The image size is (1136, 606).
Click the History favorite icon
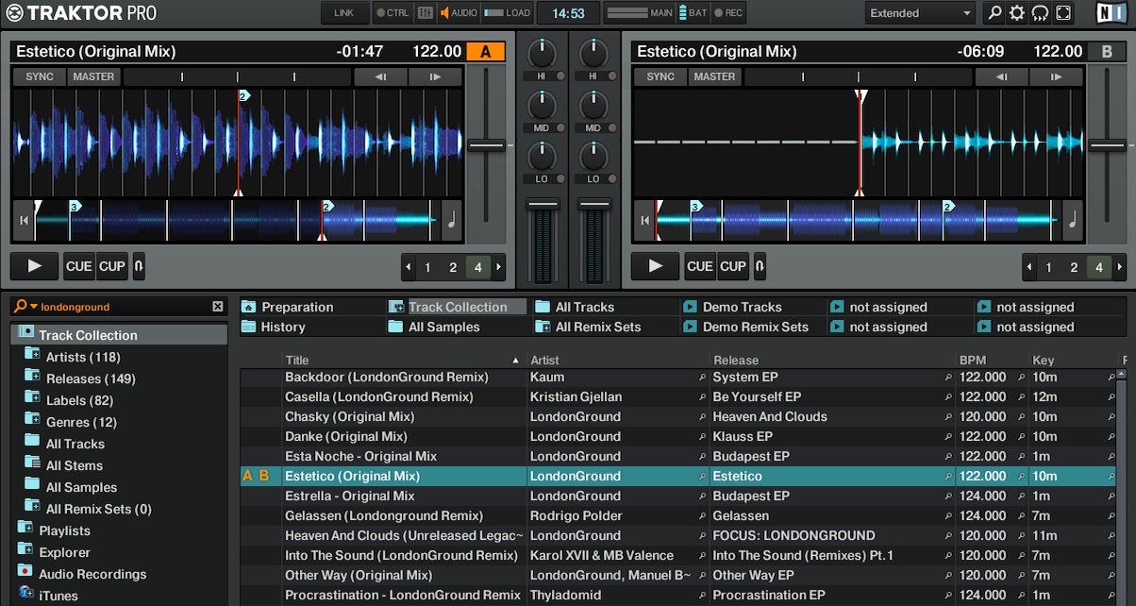(248, 327)
